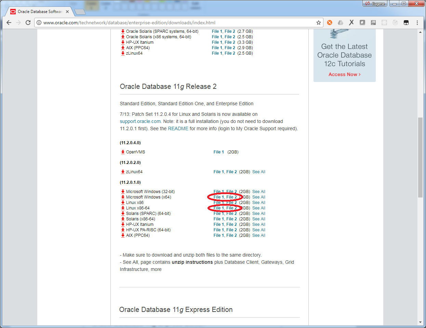This screenshot has width=426, height=328.
Task: Click the (11.2.0.1.0) version label
Action: (x=130, y=182)
